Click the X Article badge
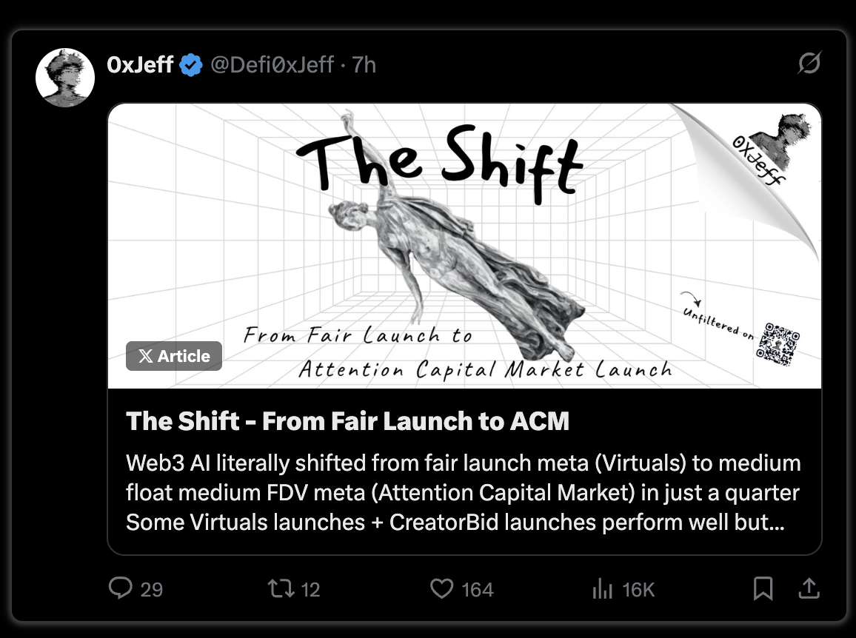Viewport: 856px width, 638px height. click(173, 356)
